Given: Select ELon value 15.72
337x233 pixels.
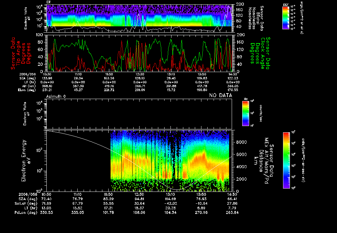Looking at the screenshot, I should coord(171,90).
